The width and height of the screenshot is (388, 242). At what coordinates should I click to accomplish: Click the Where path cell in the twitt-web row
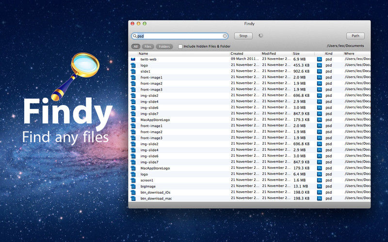[x=357, y=59]
